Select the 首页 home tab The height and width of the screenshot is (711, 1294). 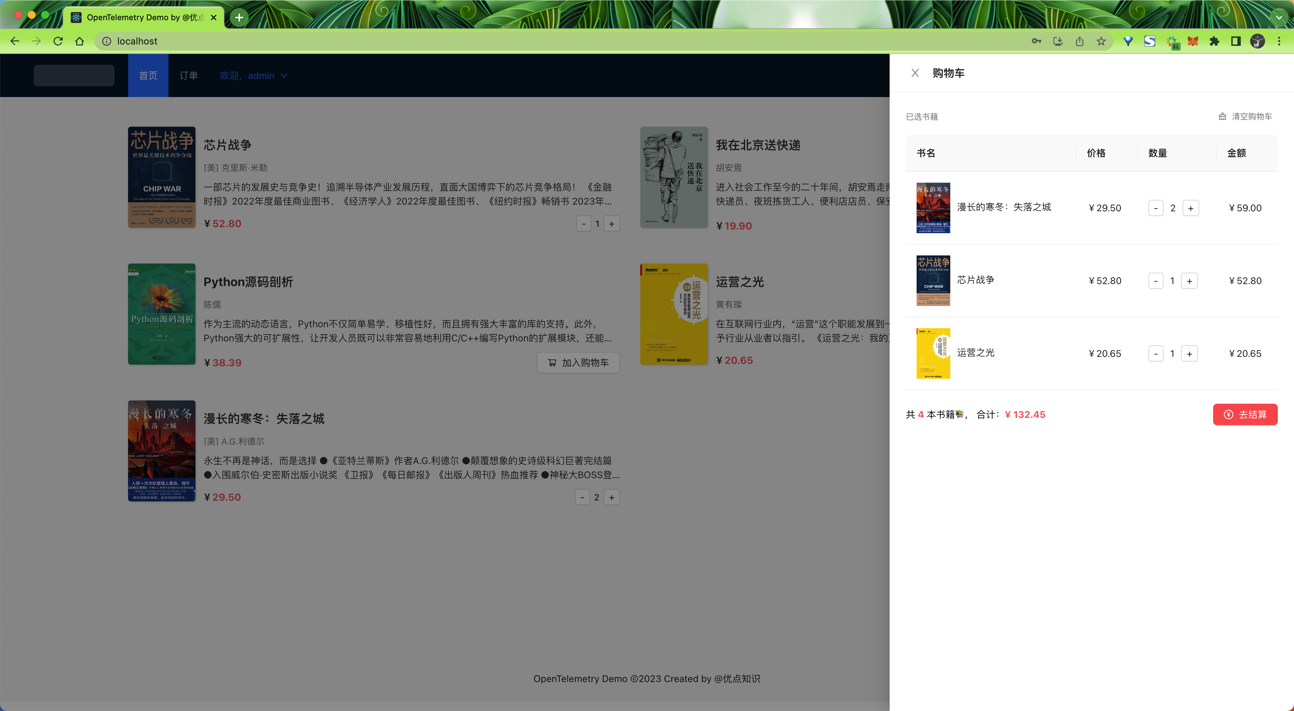point(148,75)
